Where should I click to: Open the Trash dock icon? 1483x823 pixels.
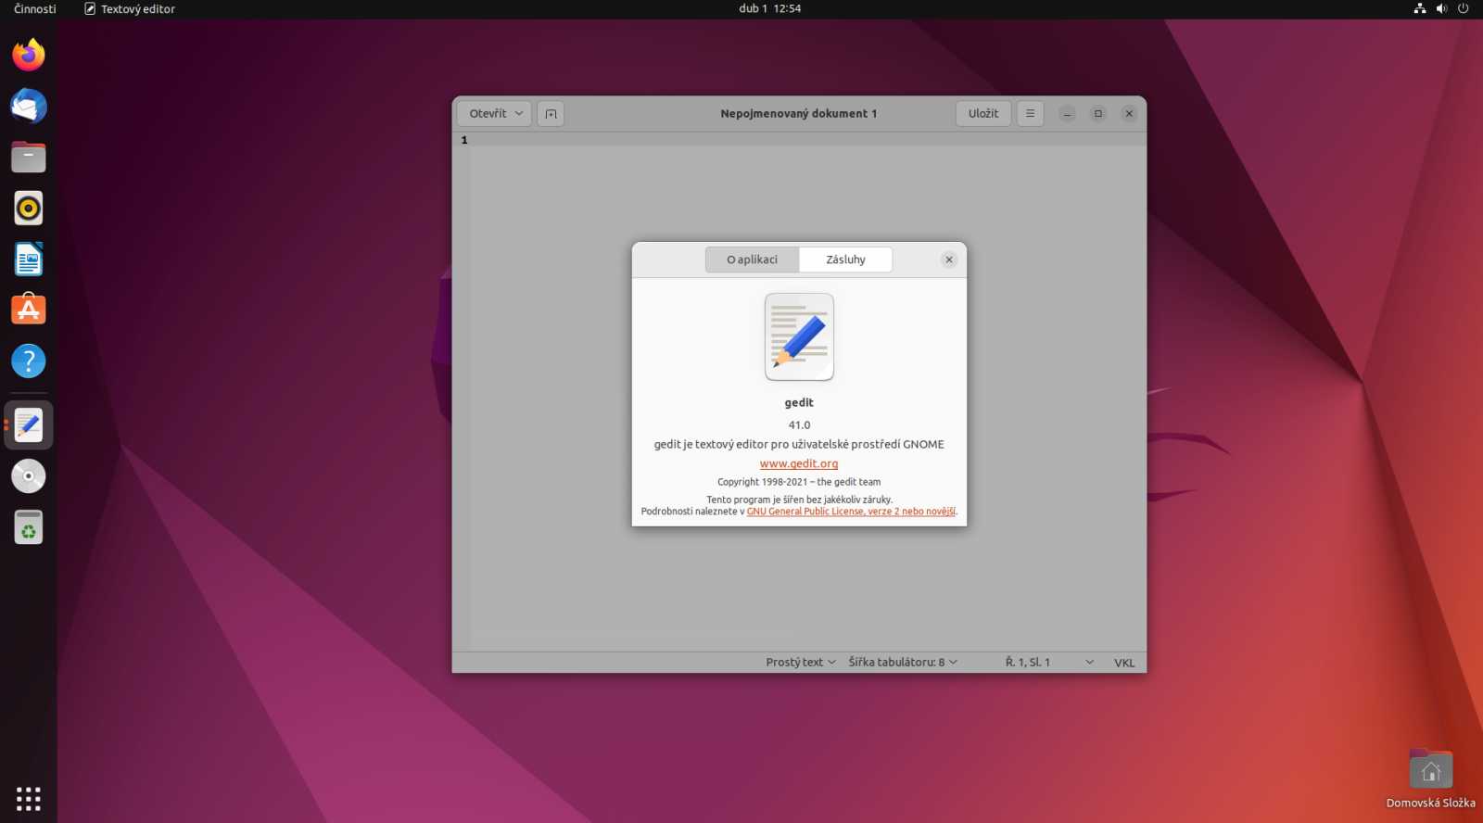[29, 527]
